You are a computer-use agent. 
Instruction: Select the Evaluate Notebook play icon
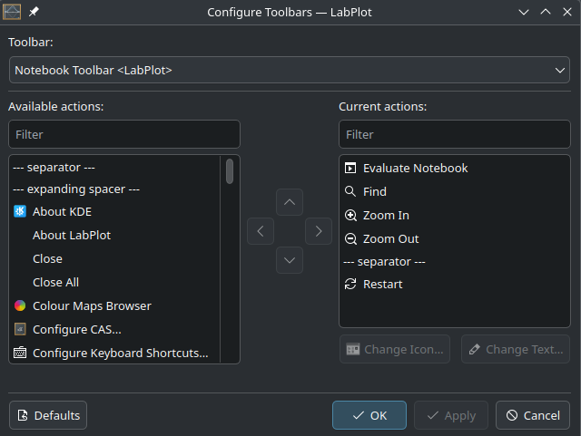[x=350, y=168]
